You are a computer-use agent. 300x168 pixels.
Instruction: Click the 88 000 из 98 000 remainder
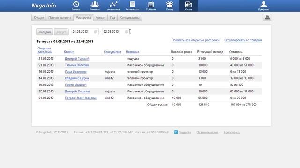242,91
